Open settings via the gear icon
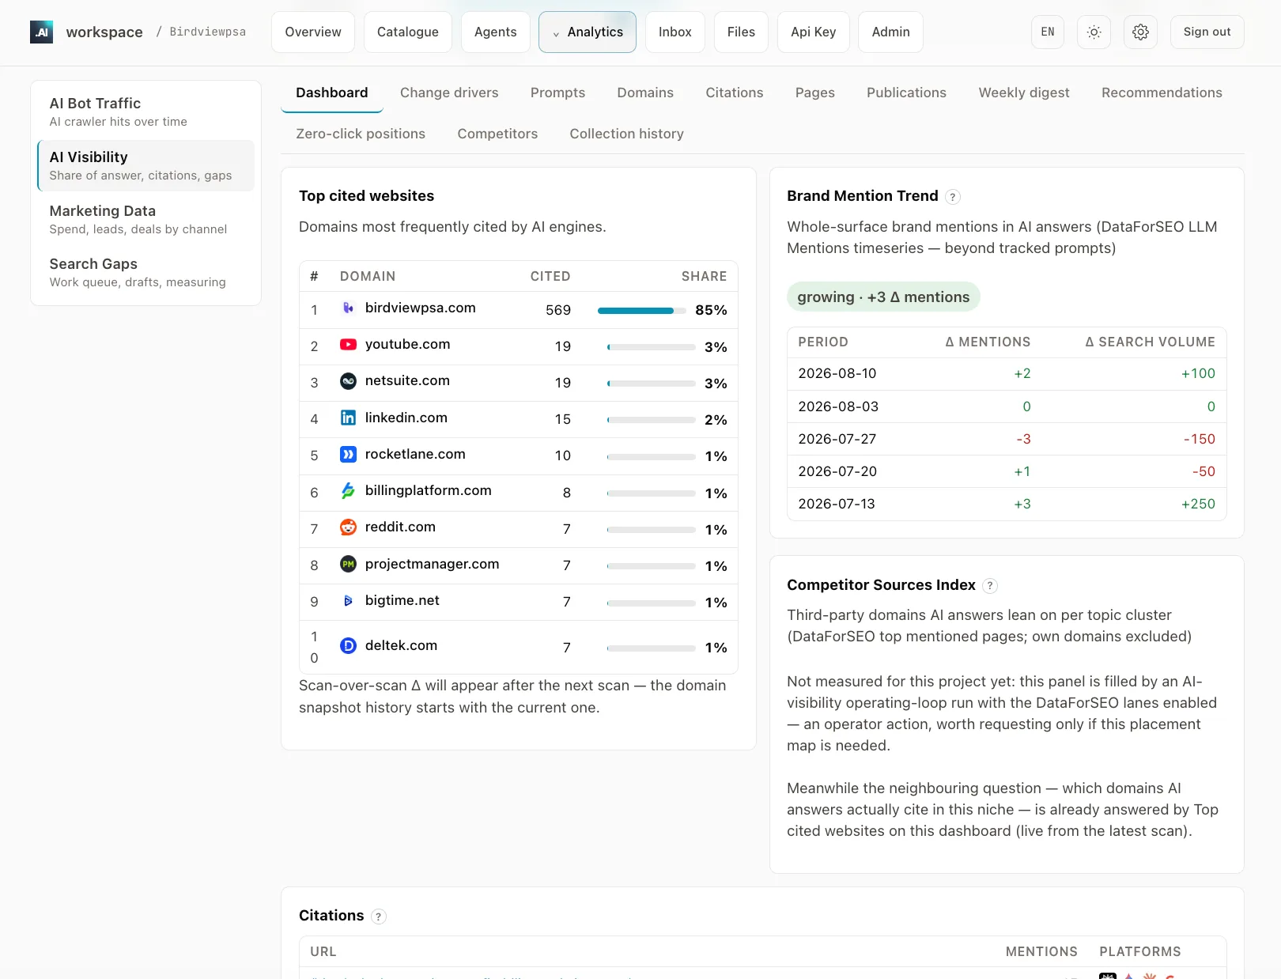This screenshot has height=979, width=1281. pos(1140,32)
